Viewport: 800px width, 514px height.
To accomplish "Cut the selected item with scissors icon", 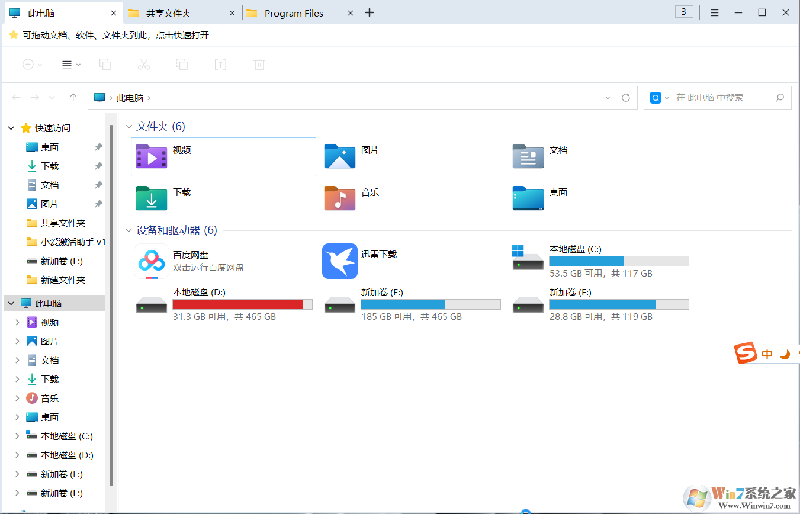I will (143, 64).
